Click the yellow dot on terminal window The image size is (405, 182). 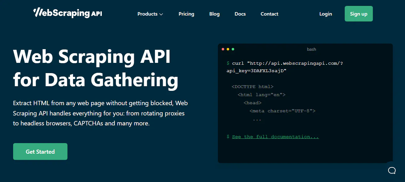pyautogui.click(x=228, y=49)
